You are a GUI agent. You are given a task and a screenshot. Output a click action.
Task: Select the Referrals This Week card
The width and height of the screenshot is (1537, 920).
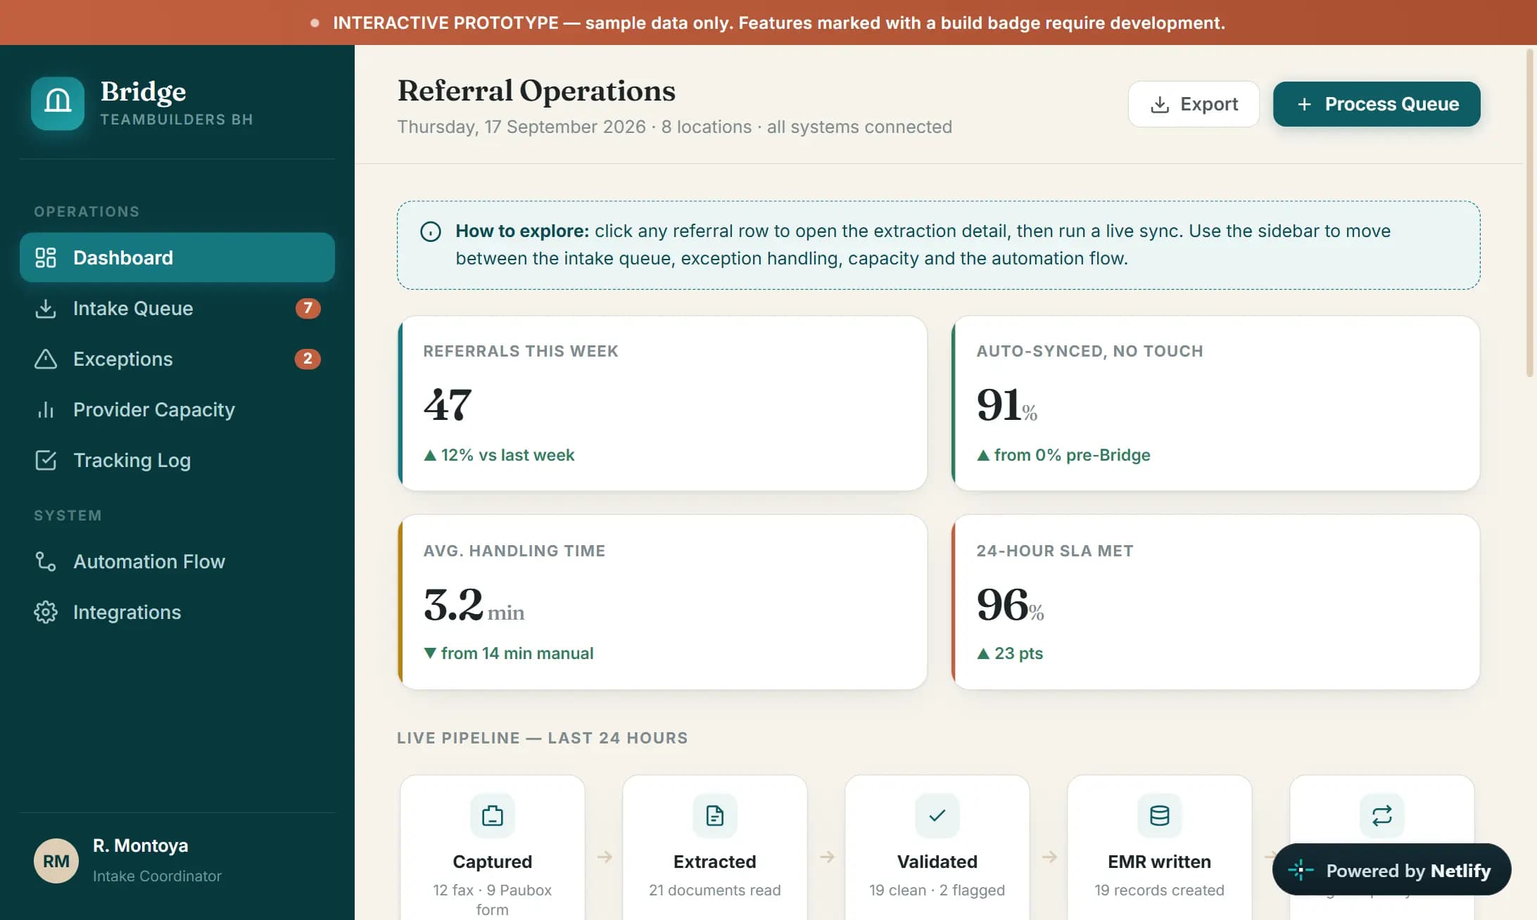click(662, 403)
